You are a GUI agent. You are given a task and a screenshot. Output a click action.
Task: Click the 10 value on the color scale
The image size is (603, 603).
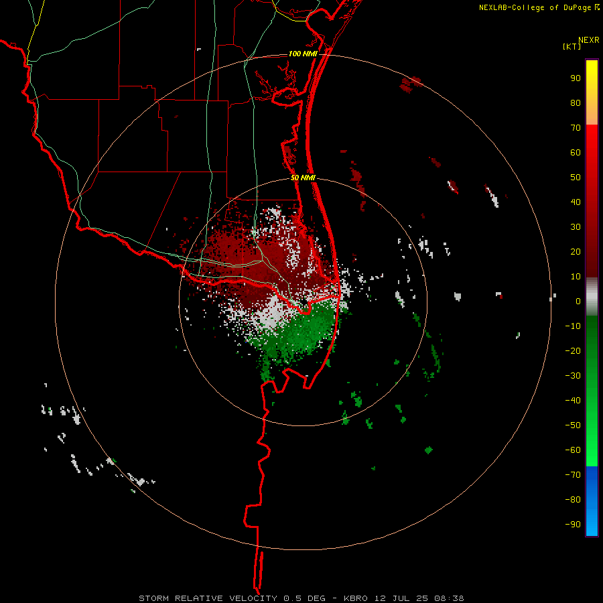click(x=576, y=277)
